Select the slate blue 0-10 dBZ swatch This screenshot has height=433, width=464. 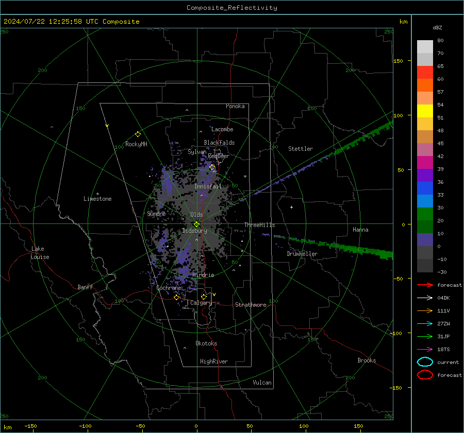425,240
